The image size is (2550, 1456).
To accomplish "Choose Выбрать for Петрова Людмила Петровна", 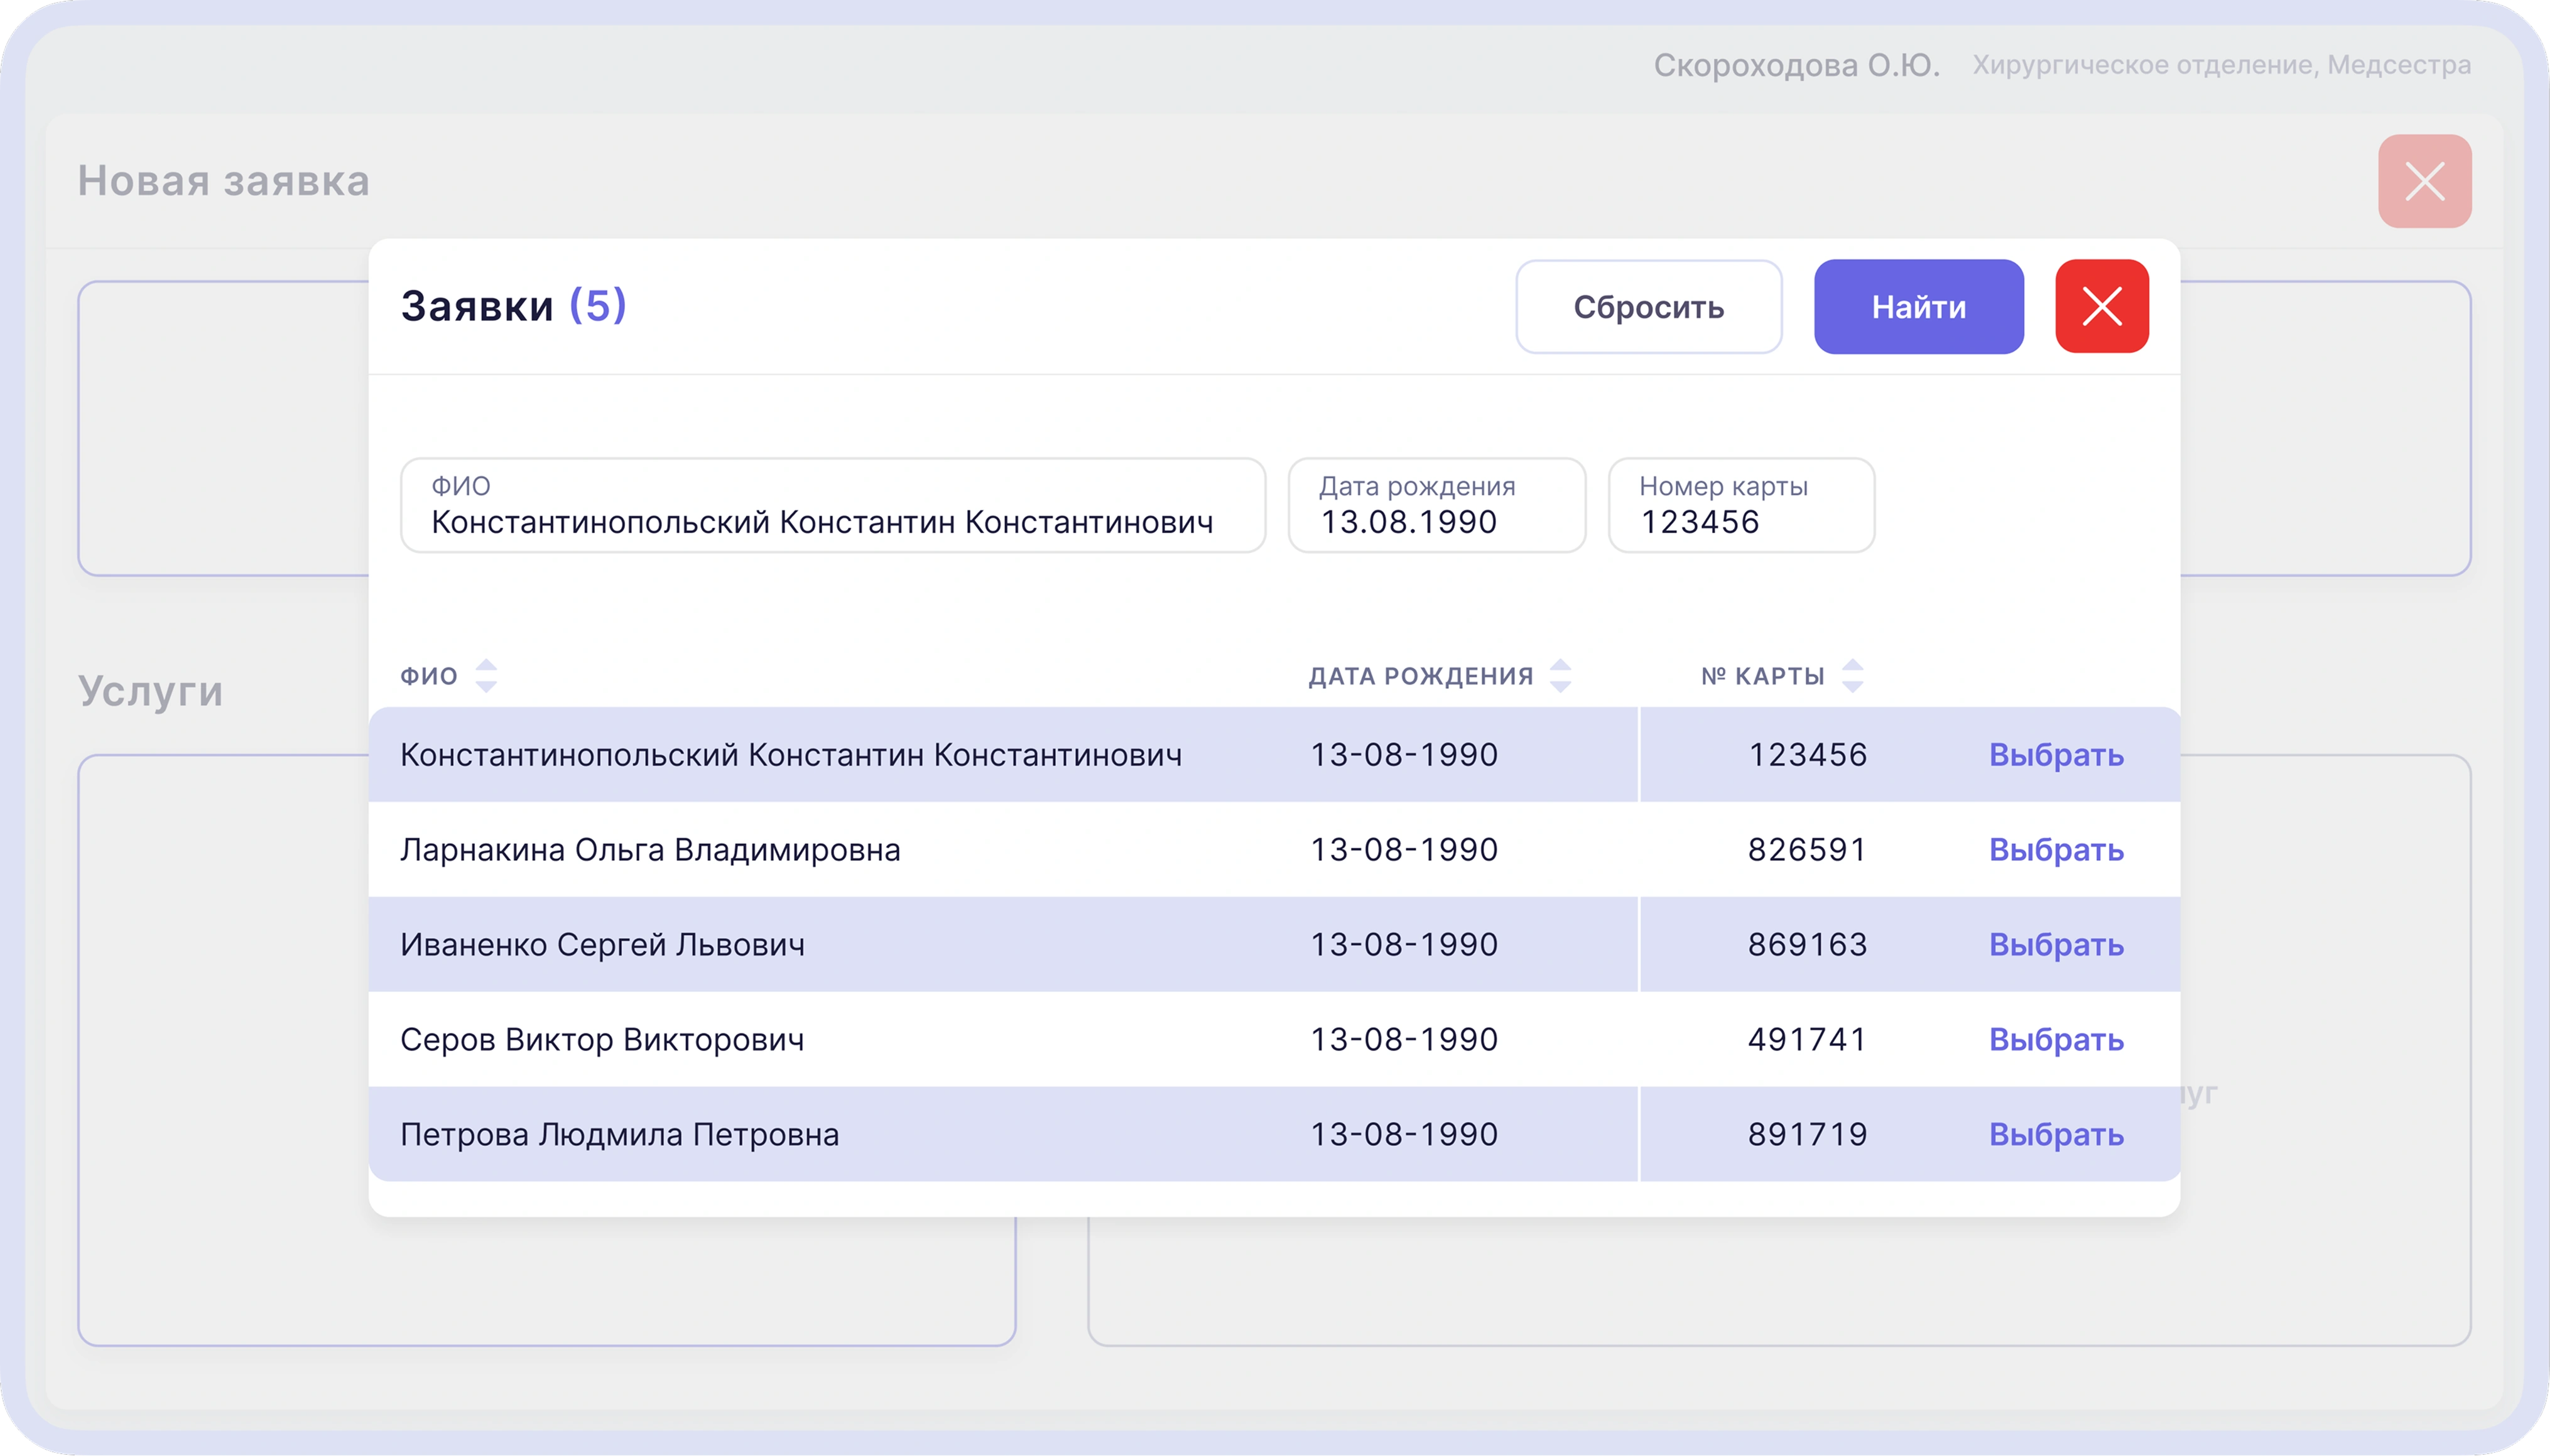I will click(x=2056, y=1135).
